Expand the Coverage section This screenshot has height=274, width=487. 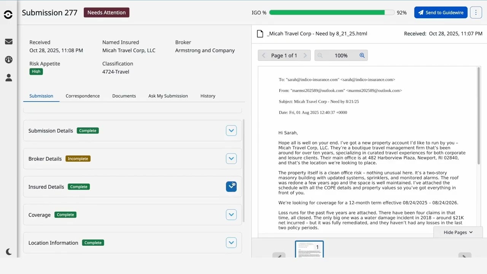(x=231, y=215)
